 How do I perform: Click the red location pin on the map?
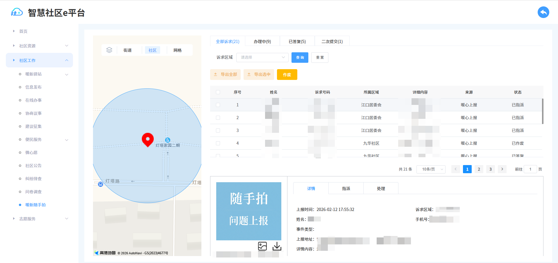(148, 139)
